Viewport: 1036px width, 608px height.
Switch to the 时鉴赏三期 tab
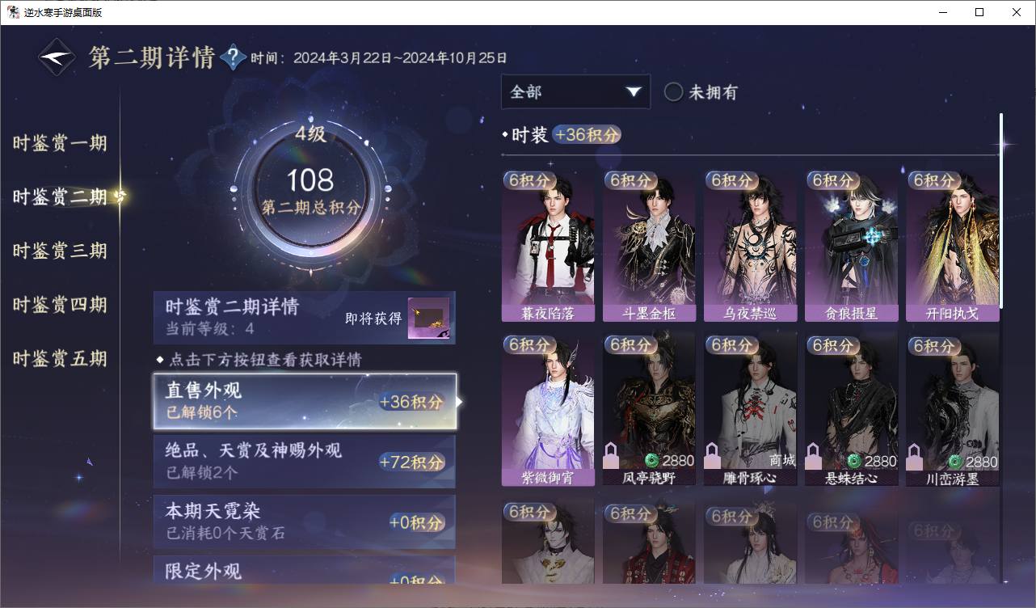[x=60, y=251]
